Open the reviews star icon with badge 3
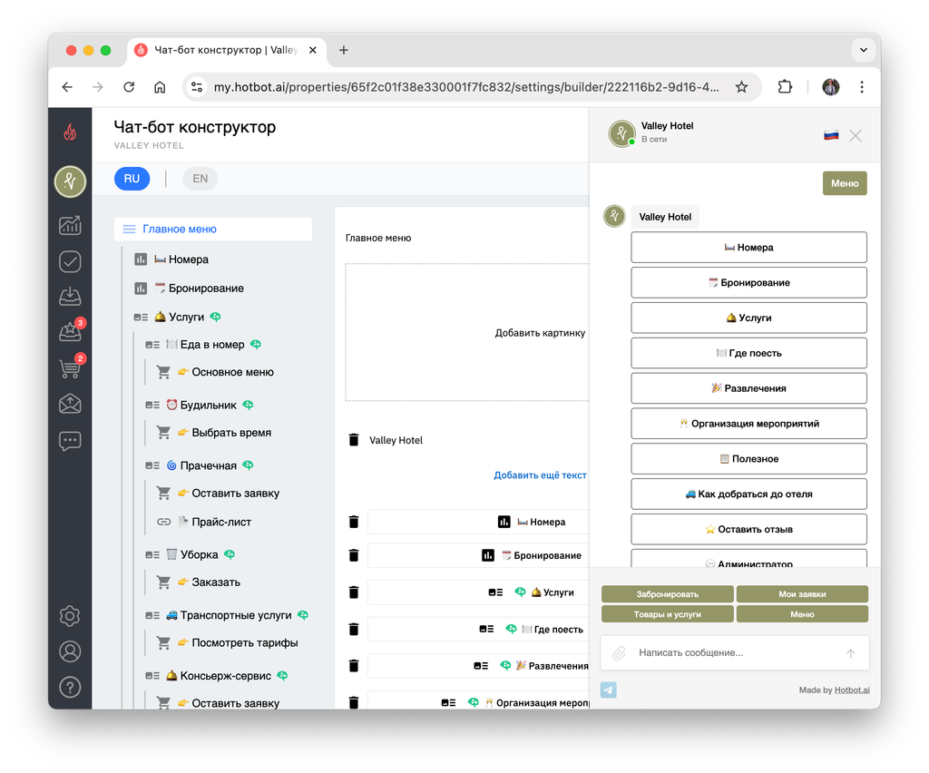This screenshot has height=773, width=929. point(70,332)
